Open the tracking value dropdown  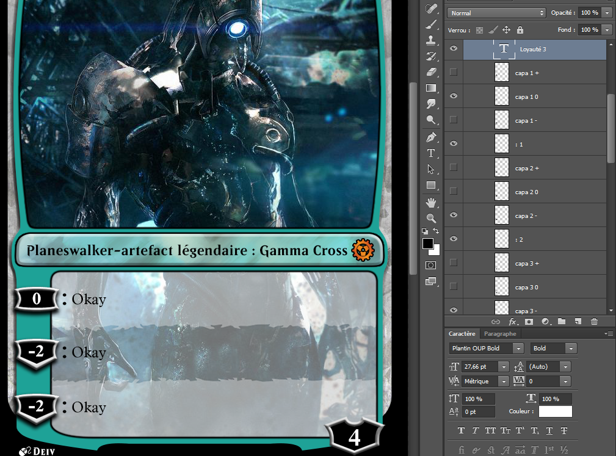pyautogui.click(x=565, y=382)
